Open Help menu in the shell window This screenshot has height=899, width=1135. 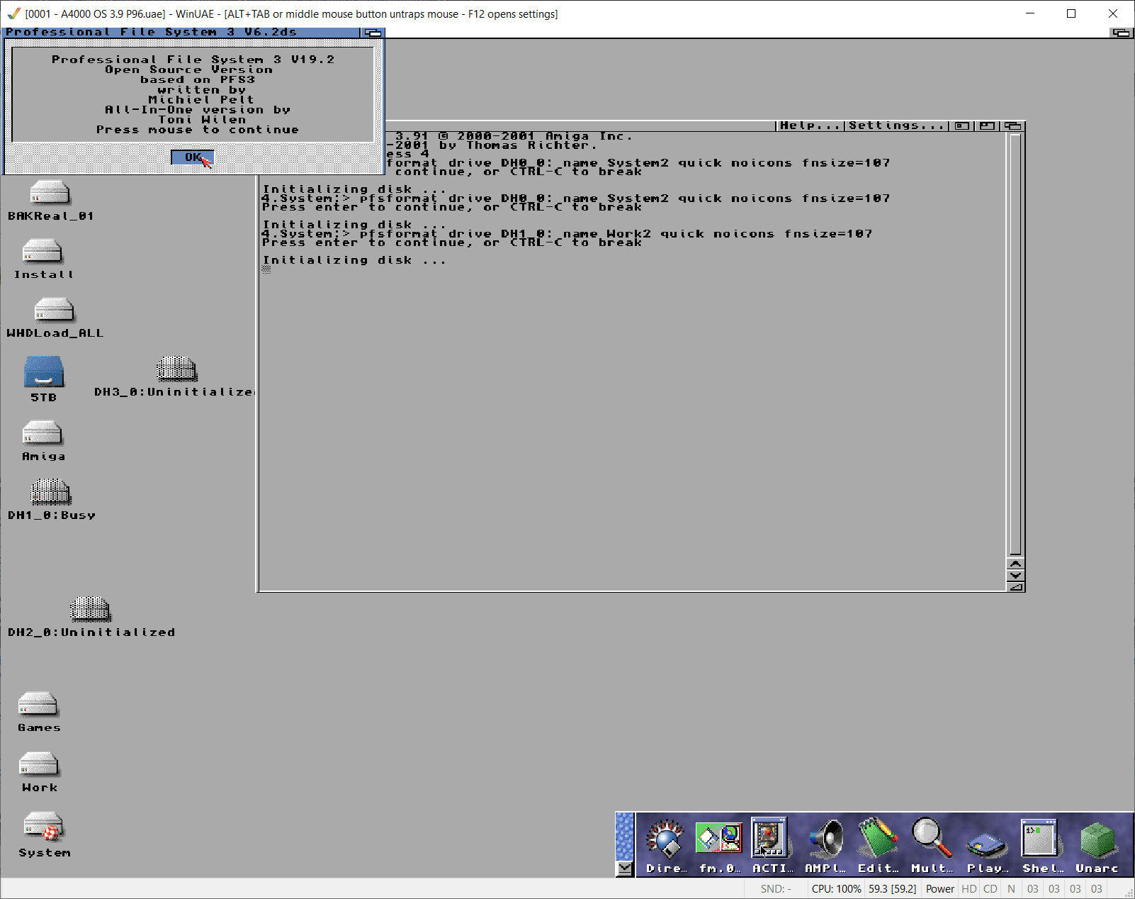pos(811,125)
